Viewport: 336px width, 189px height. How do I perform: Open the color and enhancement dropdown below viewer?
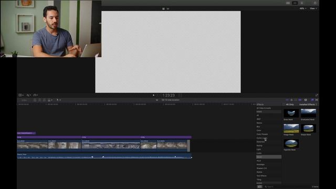pyautogui.click(x=28, y=95)
